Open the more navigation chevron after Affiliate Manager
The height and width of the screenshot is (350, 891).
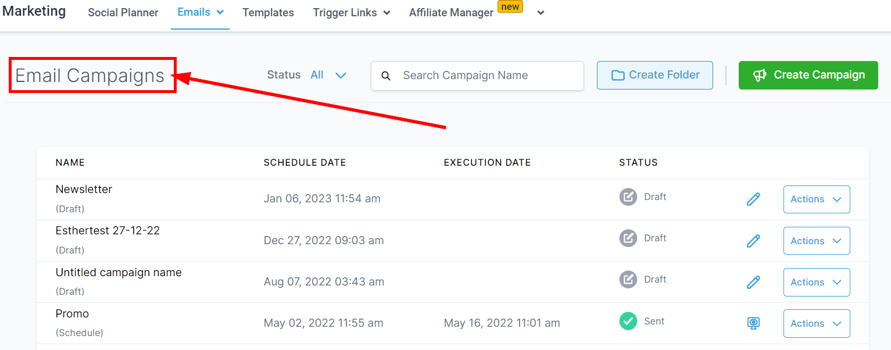point(541,13)
